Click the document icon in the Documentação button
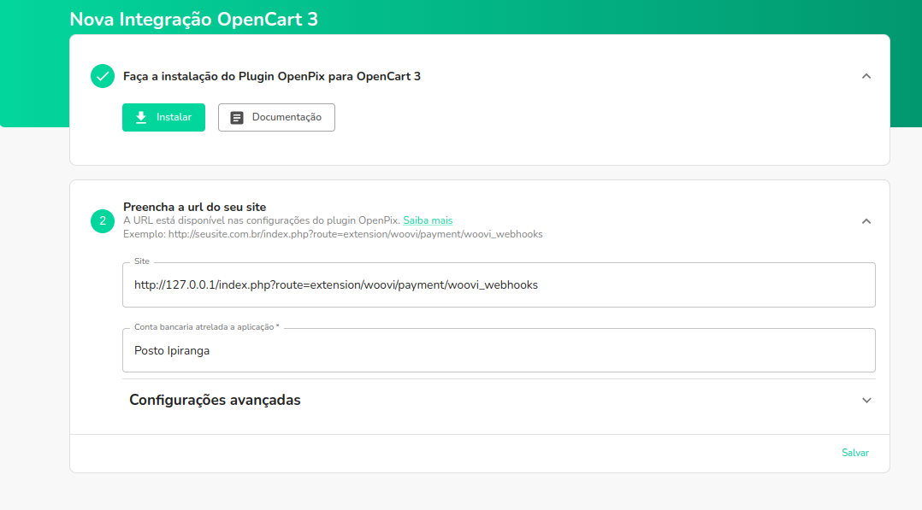Image resolution: width=922 pixels, height=510 pixels. pos(237,118)
